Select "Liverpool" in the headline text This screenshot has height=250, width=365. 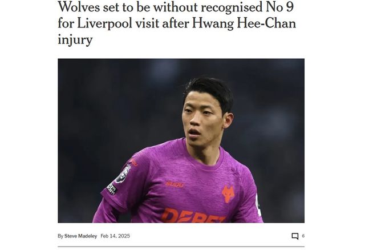(104, 24)
